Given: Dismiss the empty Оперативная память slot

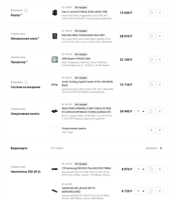Looking at the screenshot, I should pyautogui.click(x=160, y=130).
